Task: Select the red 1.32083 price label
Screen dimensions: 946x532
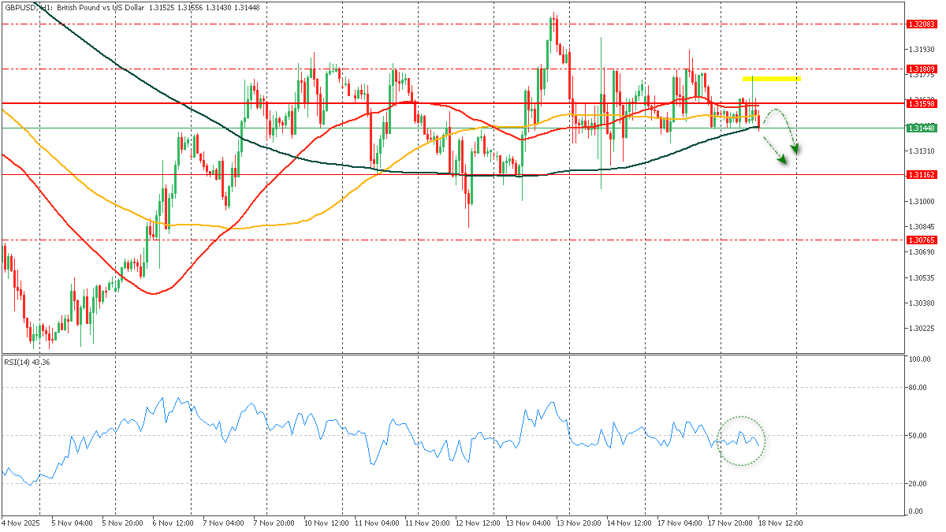Action: pyautogui.click(x=921, y=24)
